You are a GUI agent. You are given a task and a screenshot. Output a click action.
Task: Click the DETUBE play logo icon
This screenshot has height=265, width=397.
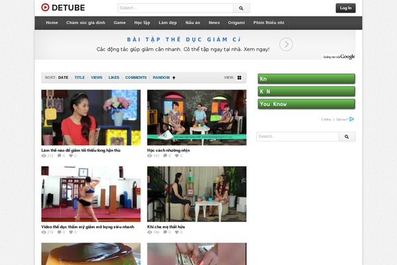(45, 7)
